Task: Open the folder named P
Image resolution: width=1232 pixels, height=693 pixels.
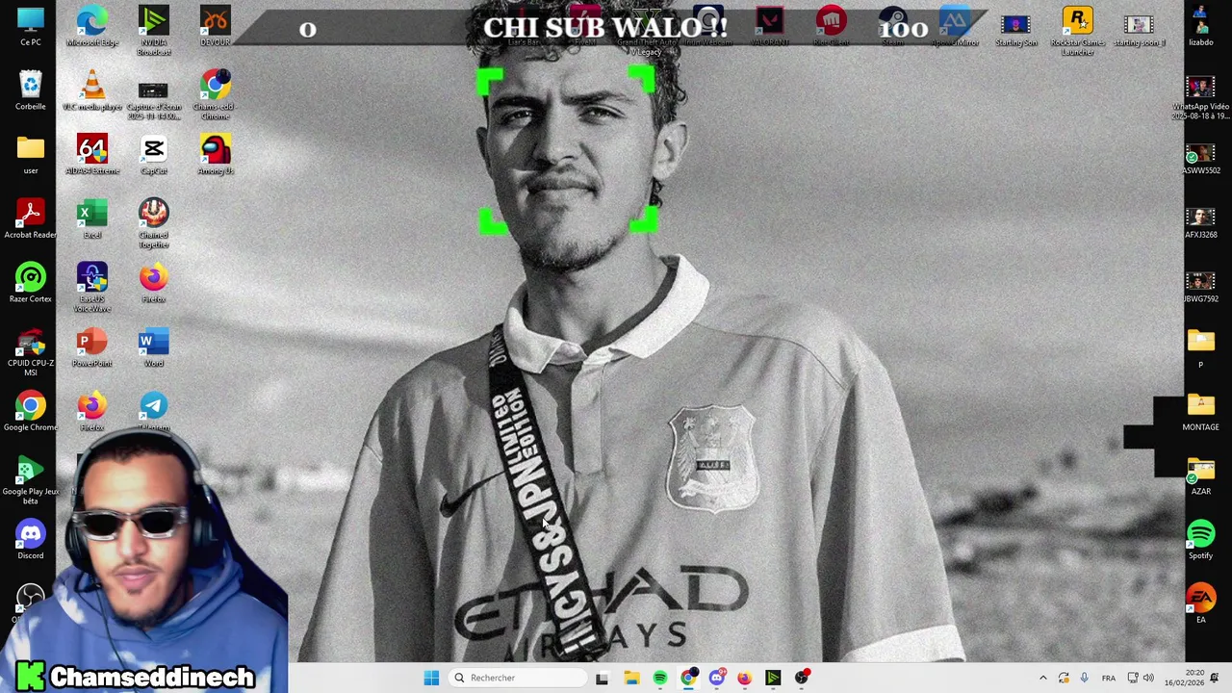Action: click(1201, 346)
